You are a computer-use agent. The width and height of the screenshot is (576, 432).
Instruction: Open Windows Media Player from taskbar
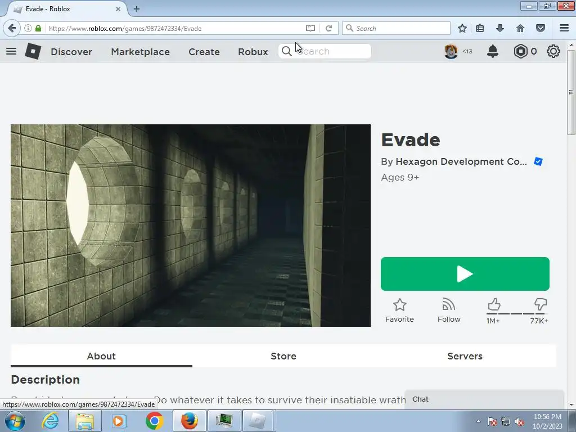click(118, 421)
